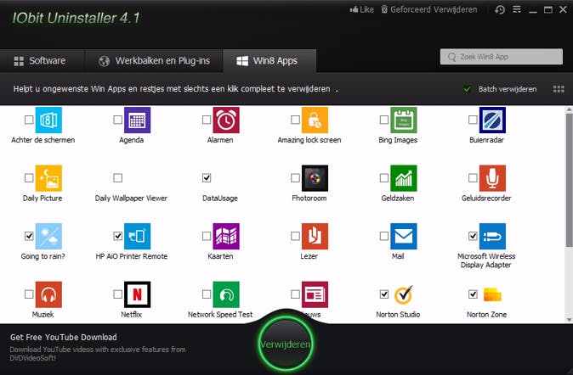573x375 pixels.
Task: Check the Muziek checkbox
Action: coord(29,294)
